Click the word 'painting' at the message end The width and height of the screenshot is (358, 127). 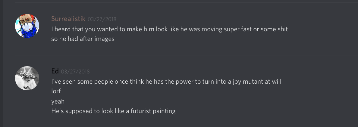point(164,111)
